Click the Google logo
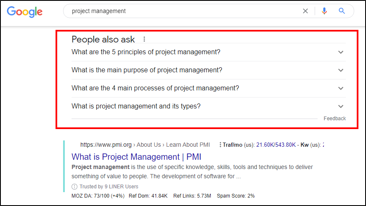366x206 pixels. [24, 11]
